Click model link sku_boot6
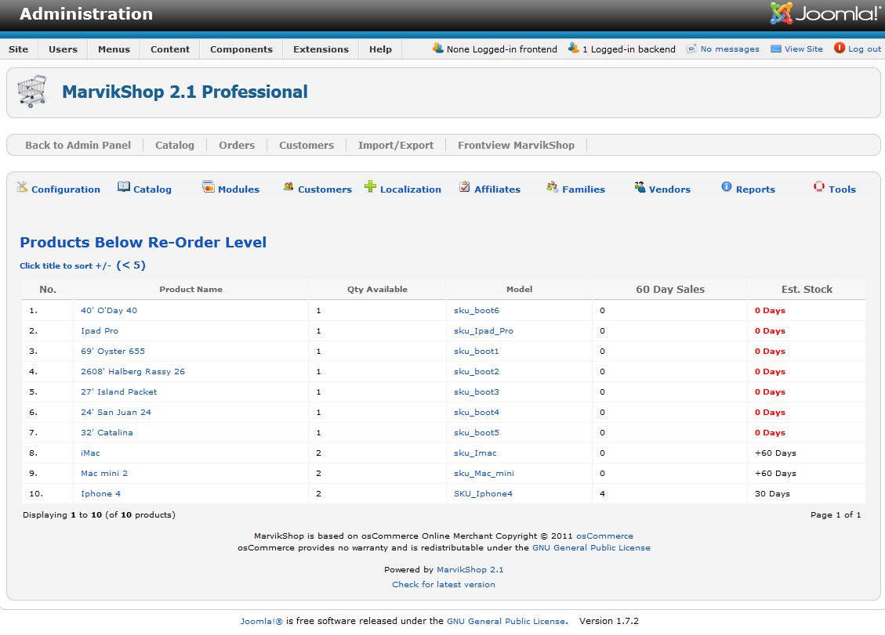The width and height of the screenshot is (885, 635). 477,310
